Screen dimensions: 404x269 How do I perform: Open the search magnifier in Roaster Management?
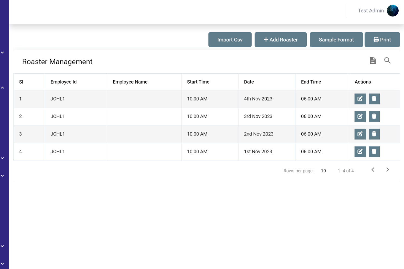[x=387, y=61]
